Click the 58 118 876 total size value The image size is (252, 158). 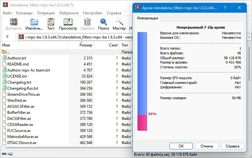232,58
